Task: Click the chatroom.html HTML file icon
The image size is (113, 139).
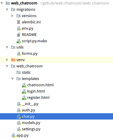Action: point(24,85)
